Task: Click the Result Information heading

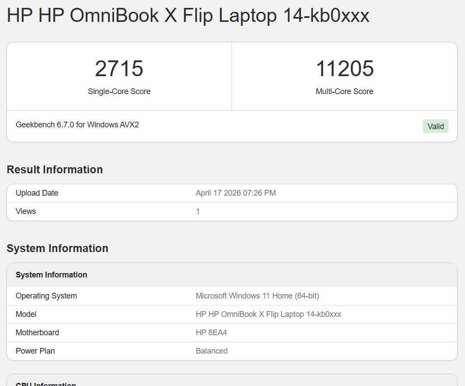Action: coord(55,169)
